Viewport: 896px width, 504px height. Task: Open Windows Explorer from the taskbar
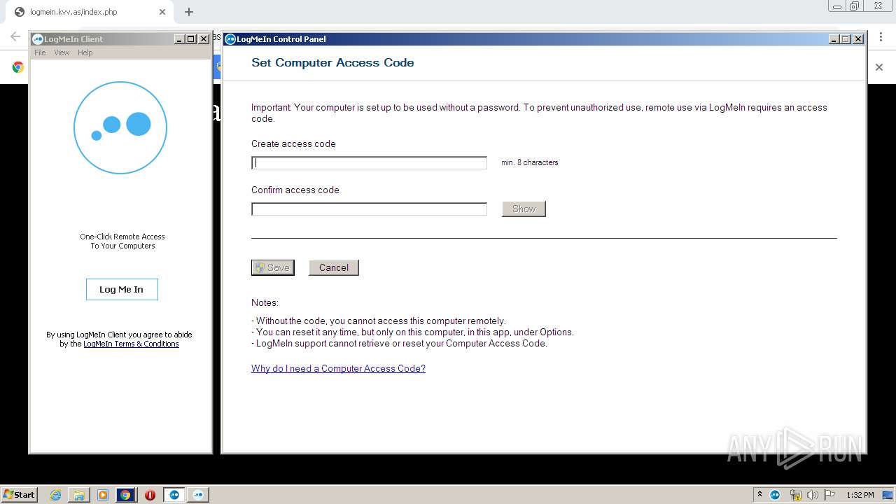pyautogui.click(x=79, y=495)
